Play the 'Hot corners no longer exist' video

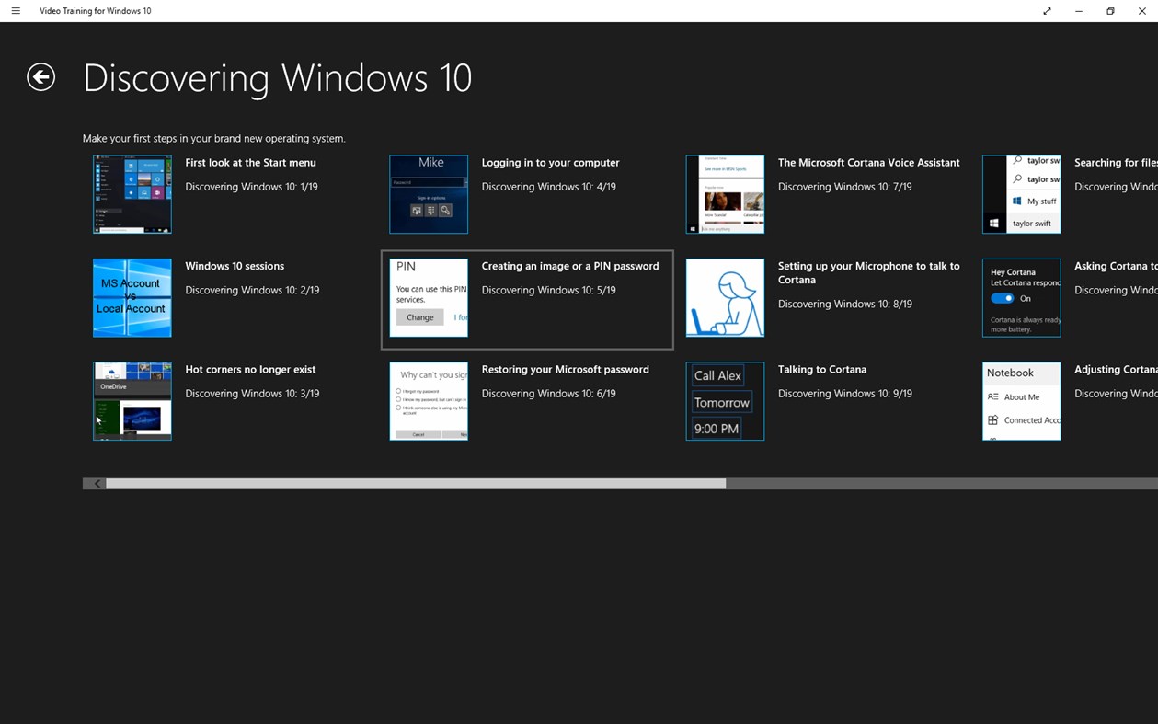click(x=132, y=401)
